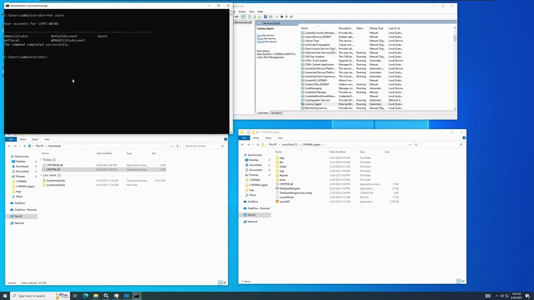
Task: Click Refresh button in CYRISMA_Agent address bar
Action: click(416, 145)
